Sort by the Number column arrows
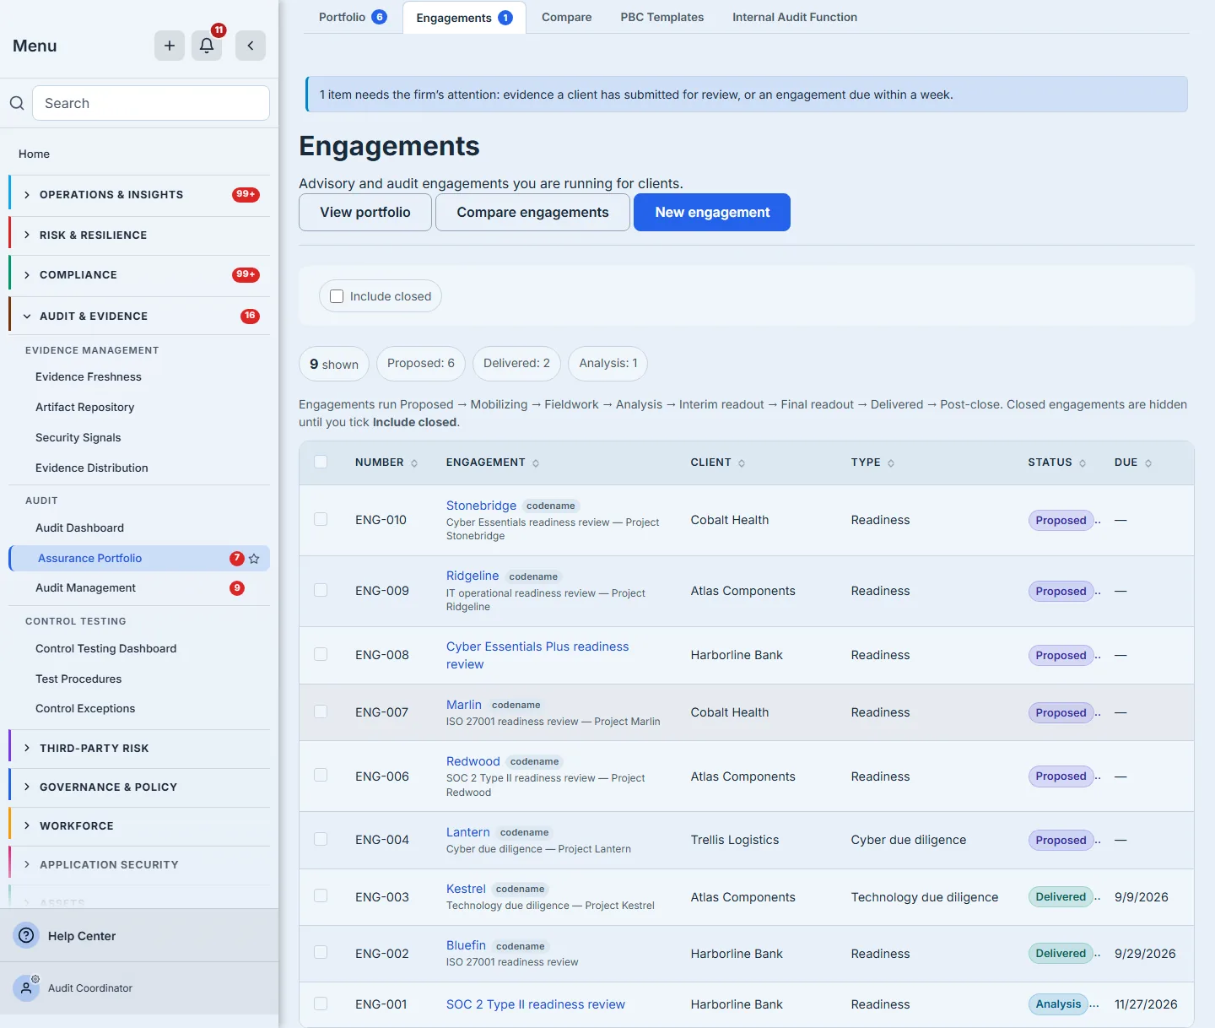This screenshot has height=1028, width=1215. tap(414, 463)
